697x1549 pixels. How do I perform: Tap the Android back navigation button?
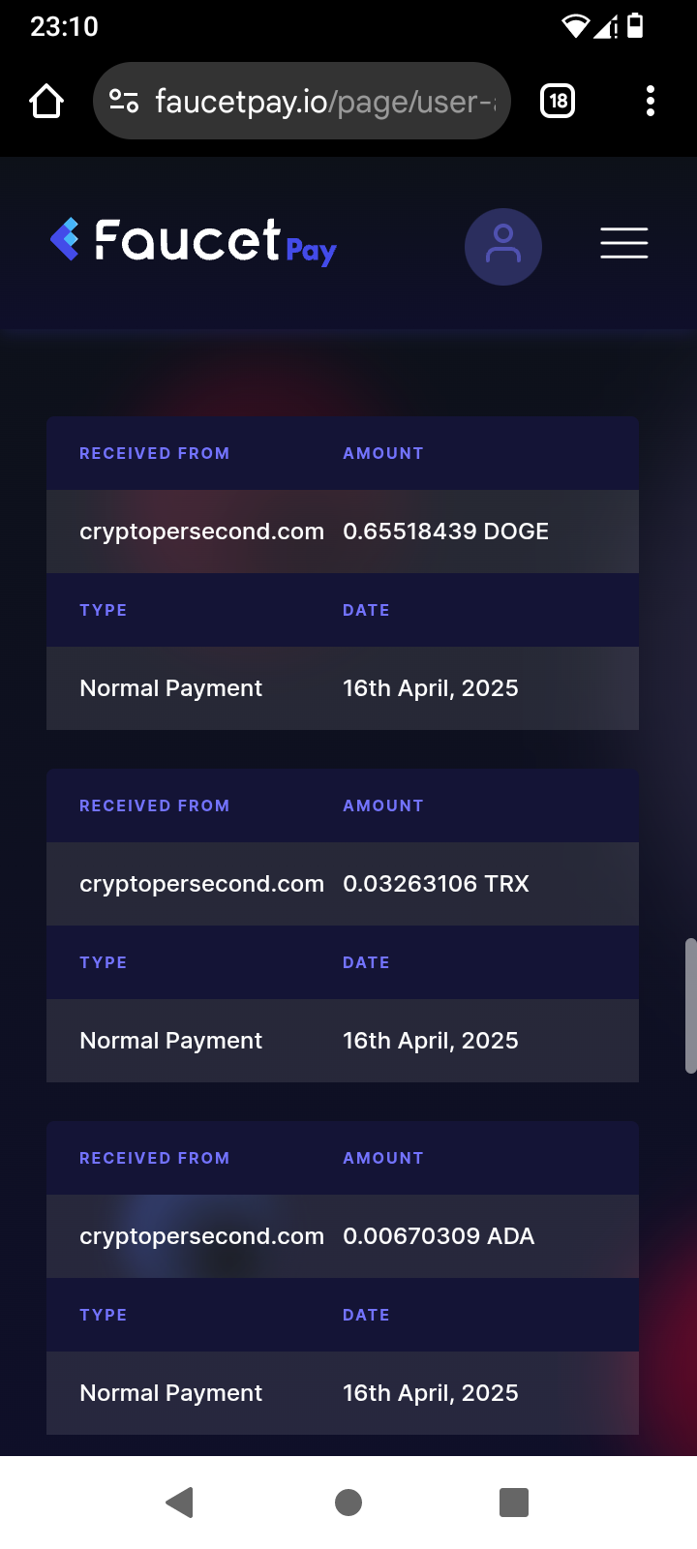click(x=180, y=1503)
